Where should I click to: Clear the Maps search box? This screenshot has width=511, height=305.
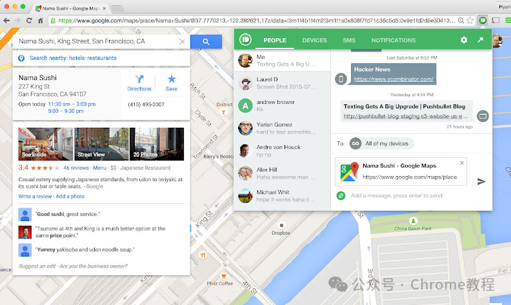[x=182, y=42]
